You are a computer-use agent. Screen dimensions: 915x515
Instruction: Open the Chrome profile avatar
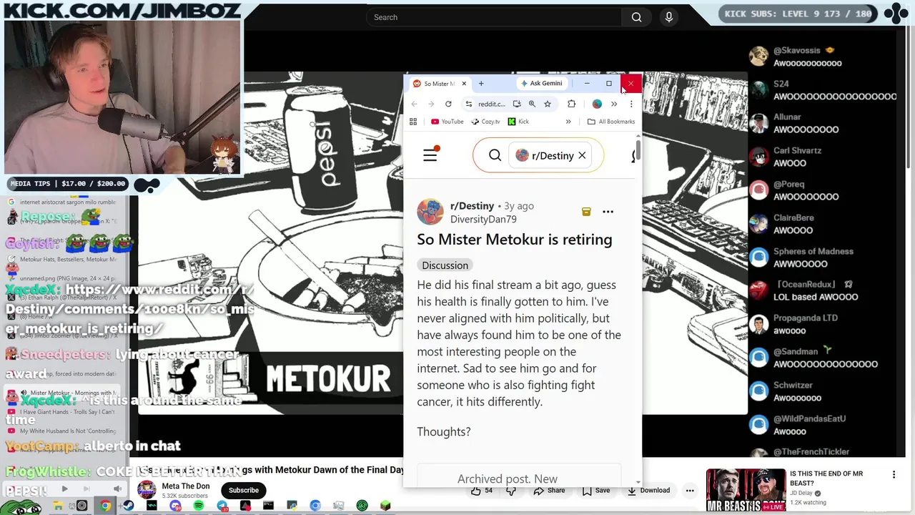coord(597,104)
